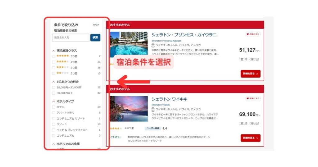Add Sheraton Waikiki to favorites (お気に入り)
The width and height of the screenshot is (318, 167).
point(253,98)
